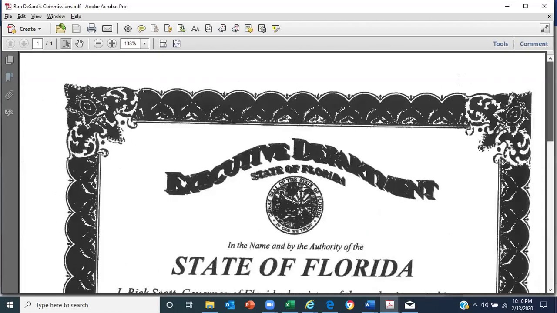Image resolution: width=557 pixels, height=313 pixels.
Task: Click the current page number field
Action: pos(37,43)
